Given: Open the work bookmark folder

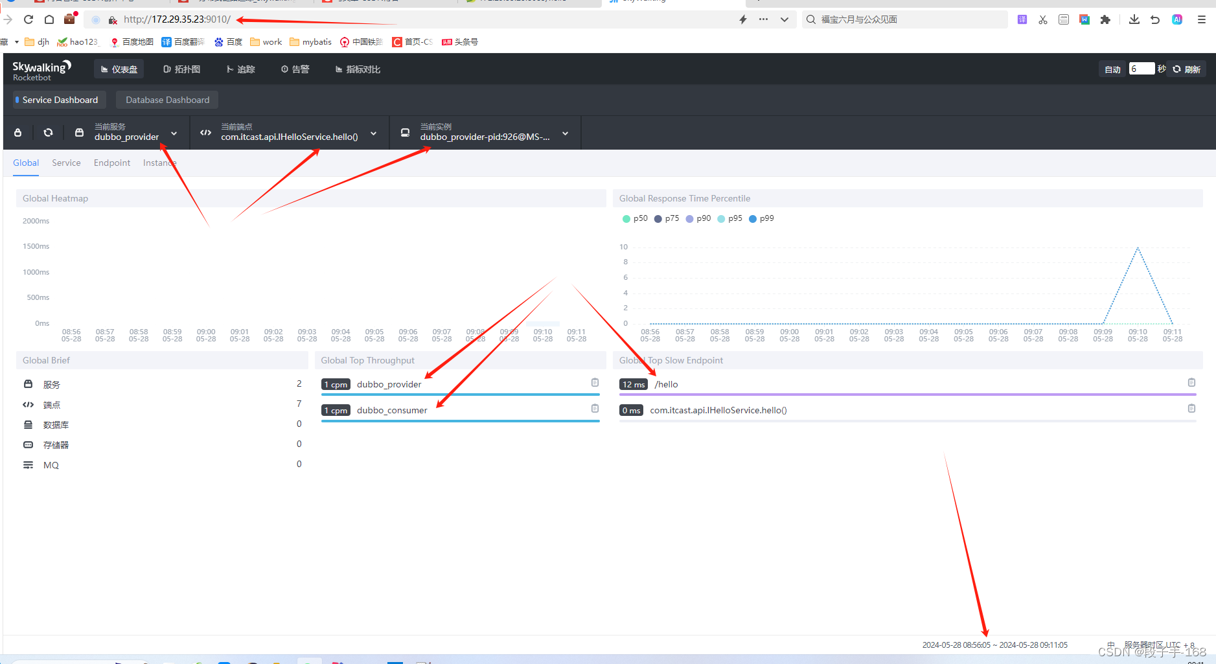Looking at the screenshot, I should pos(266,42).
